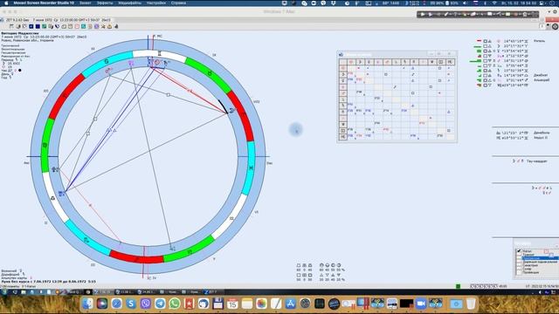Open the Эффекты menu in the menu bar

(x=105, y=3)
